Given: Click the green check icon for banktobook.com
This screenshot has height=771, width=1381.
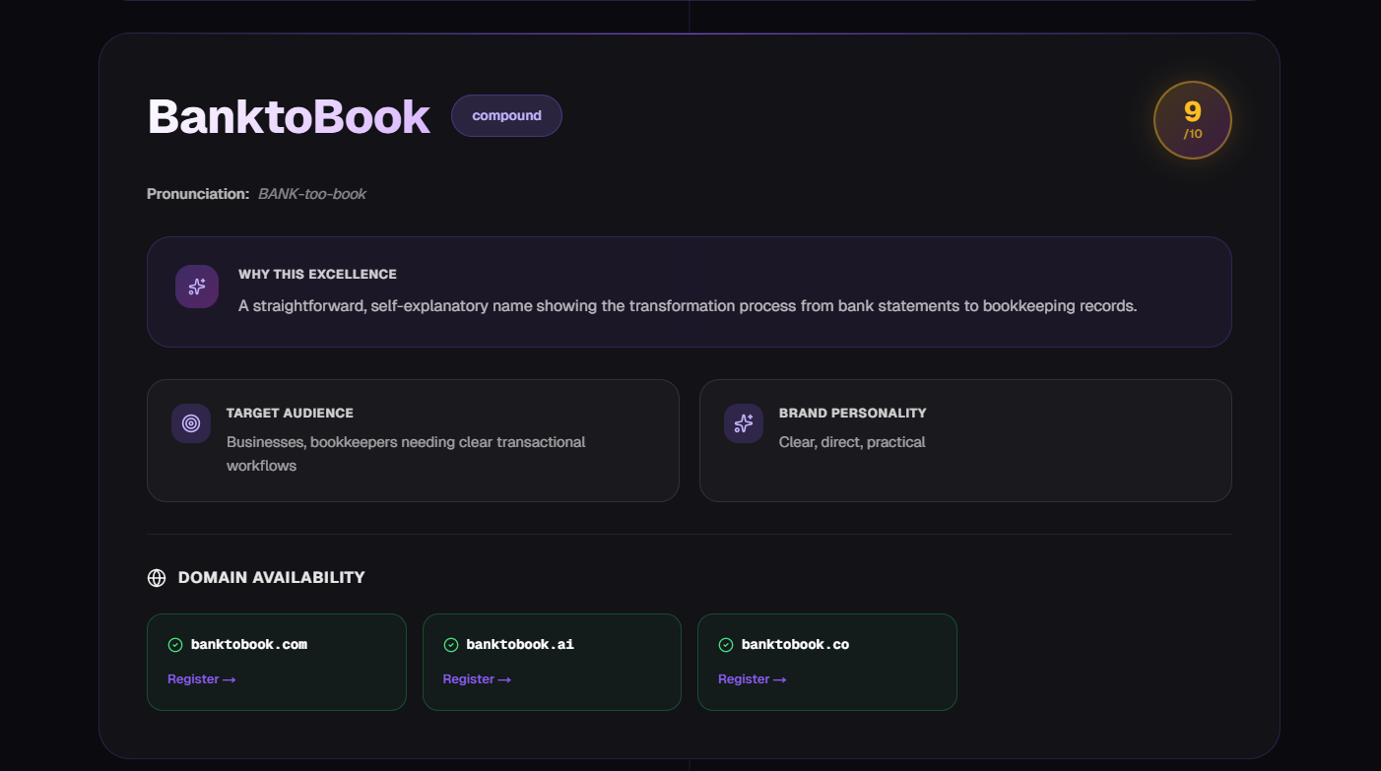Looking at the screenshot, I should [x=175, y=645].
